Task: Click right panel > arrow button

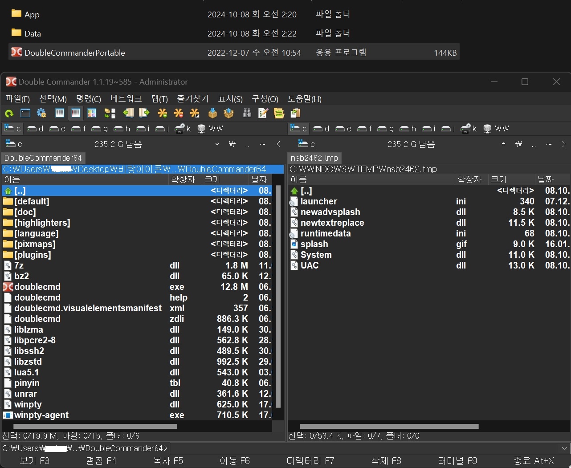Action: pos(564,144)
